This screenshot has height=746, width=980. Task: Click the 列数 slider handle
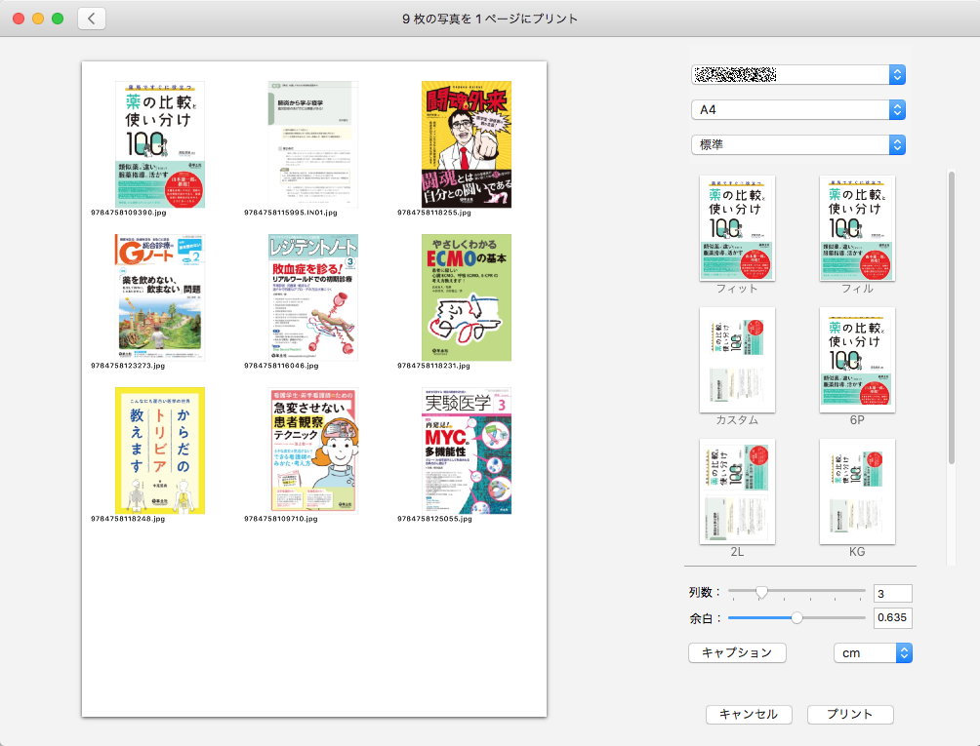pos(761,592)
